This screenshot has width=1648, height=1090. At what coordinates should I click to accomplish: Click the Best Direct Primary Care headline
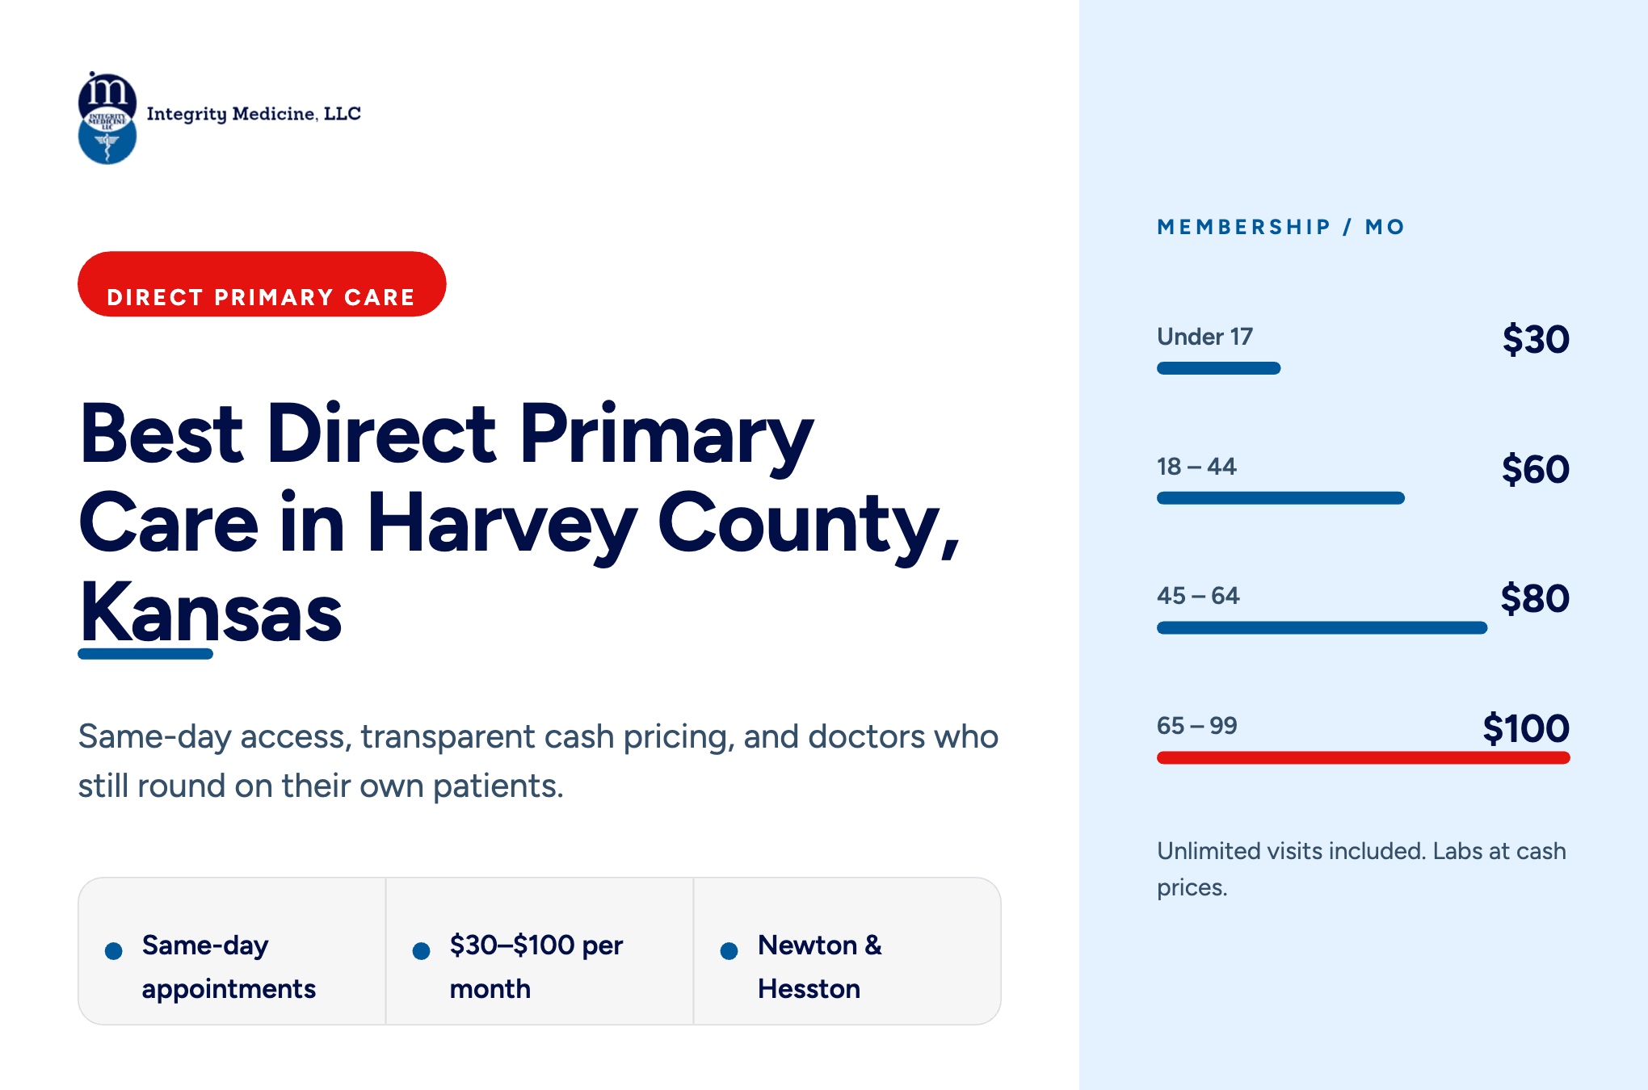(521, 523)
